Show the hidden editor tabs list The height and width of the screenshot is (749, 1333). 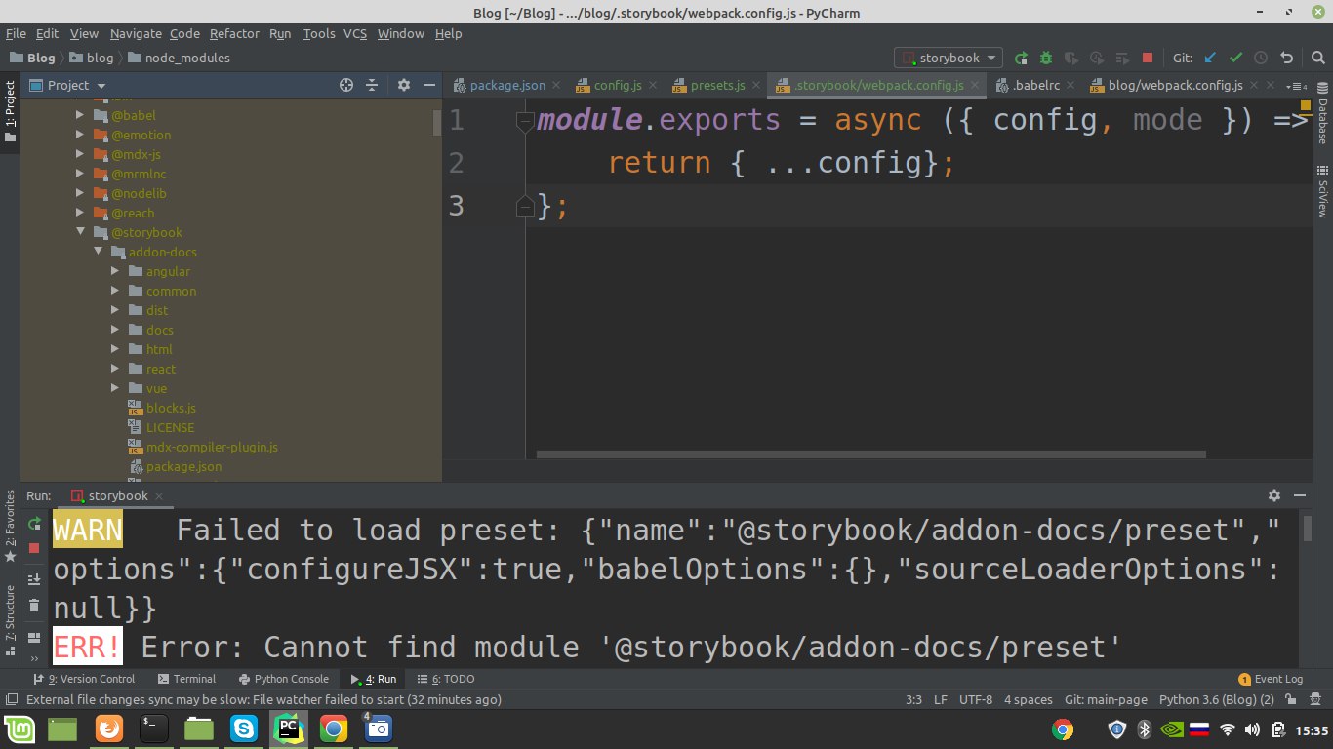[1297, 85]
